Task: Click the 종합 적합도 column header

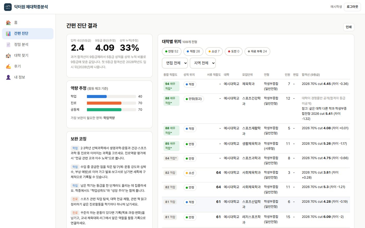Action: [x=170, y=75]
